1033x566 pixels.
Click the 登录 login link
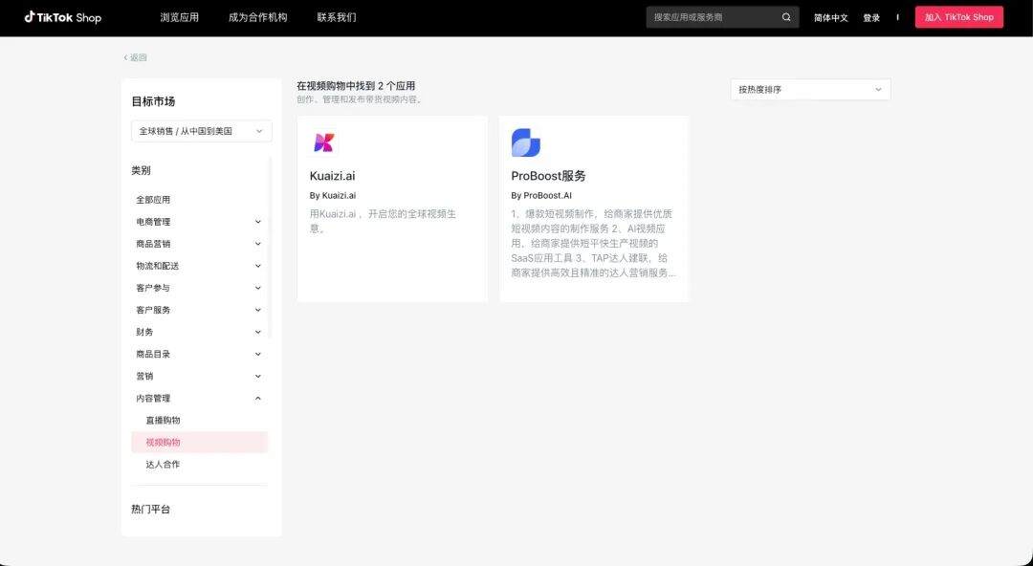[871, 18]
